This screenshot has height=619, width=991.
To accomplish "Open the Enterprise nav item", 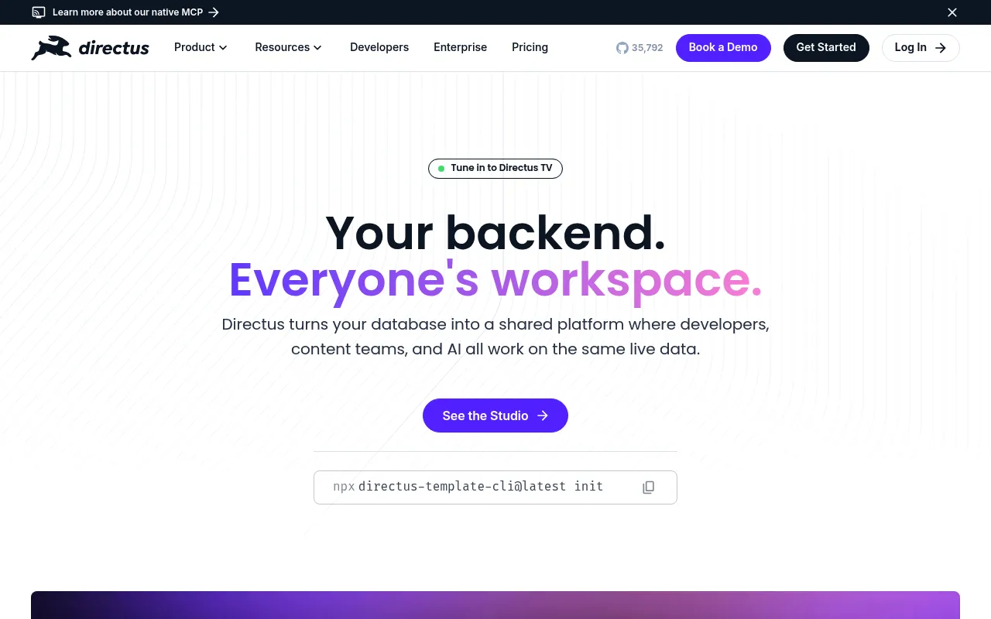I will (x=460, y=47).
